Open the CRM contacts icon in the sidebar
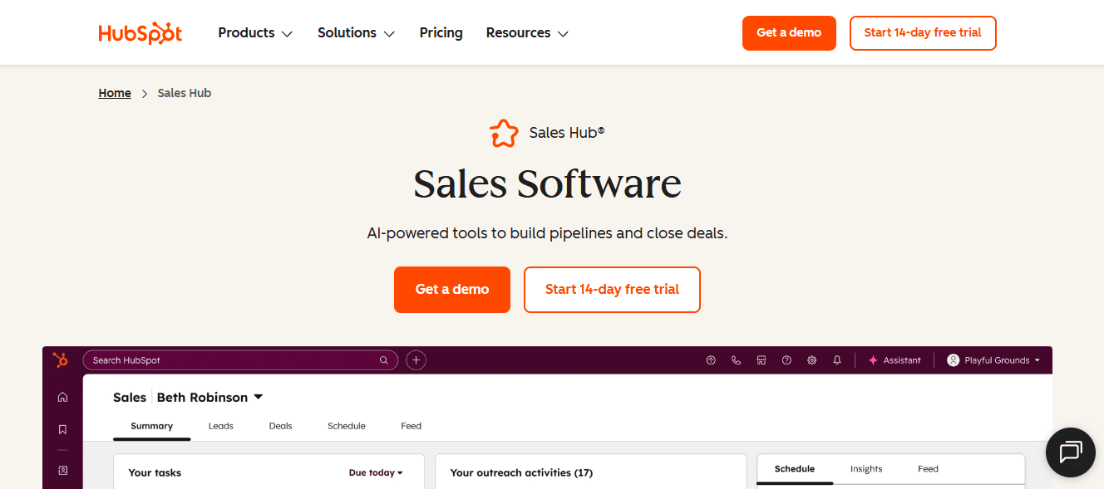Viewport: 1104px width, 489px height. [x=62, y=469]
